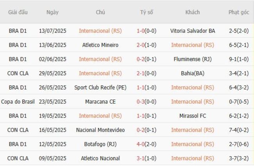Click the Giải đấu column header

pyautogui.click(x=18, y=12)
